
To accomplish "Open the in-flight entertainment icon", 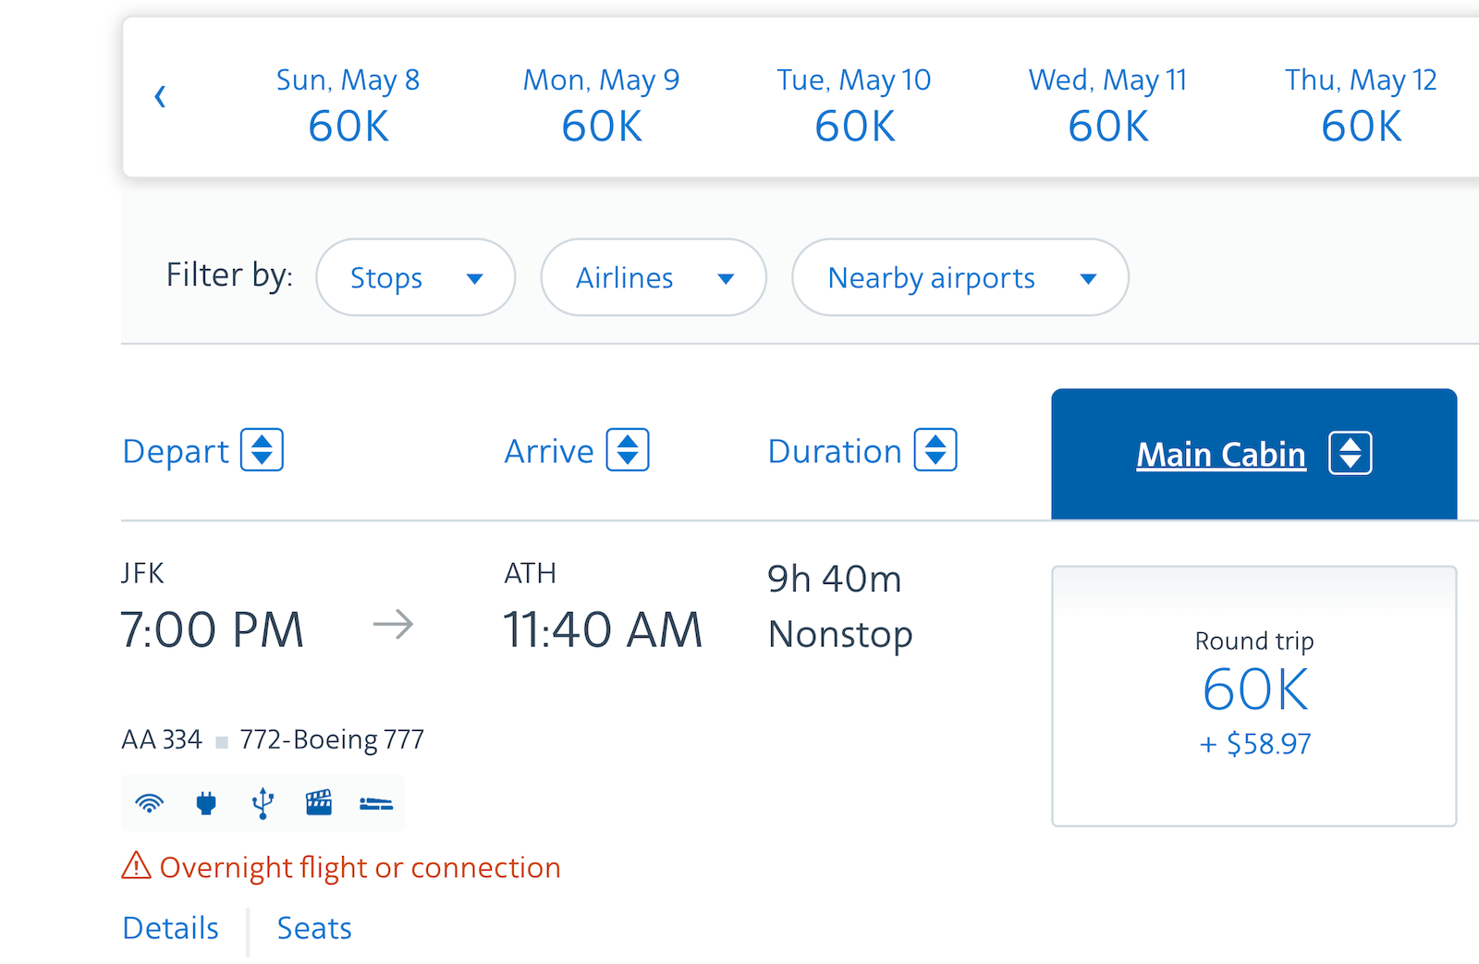I will click(319, 803).
